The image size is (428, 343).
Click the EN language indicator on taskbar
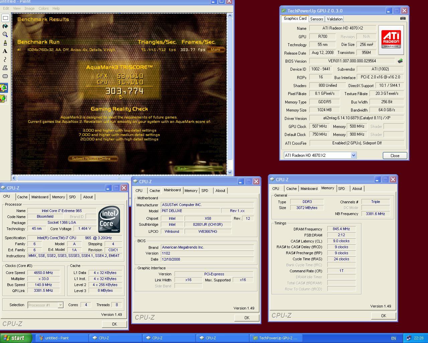tap(394, 338)
